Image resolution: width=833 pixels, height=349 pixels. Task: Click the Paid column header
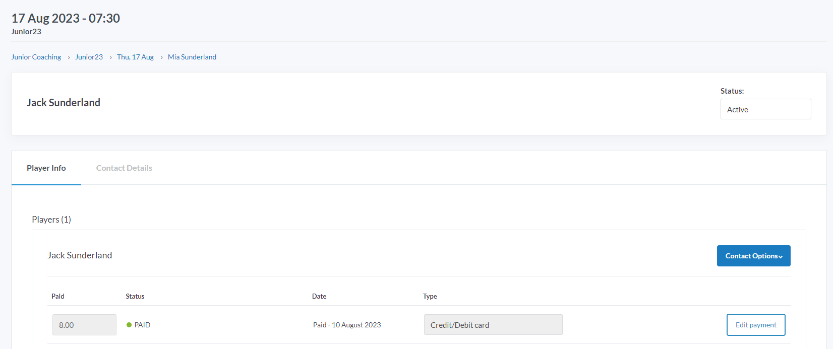click(58, 296)
